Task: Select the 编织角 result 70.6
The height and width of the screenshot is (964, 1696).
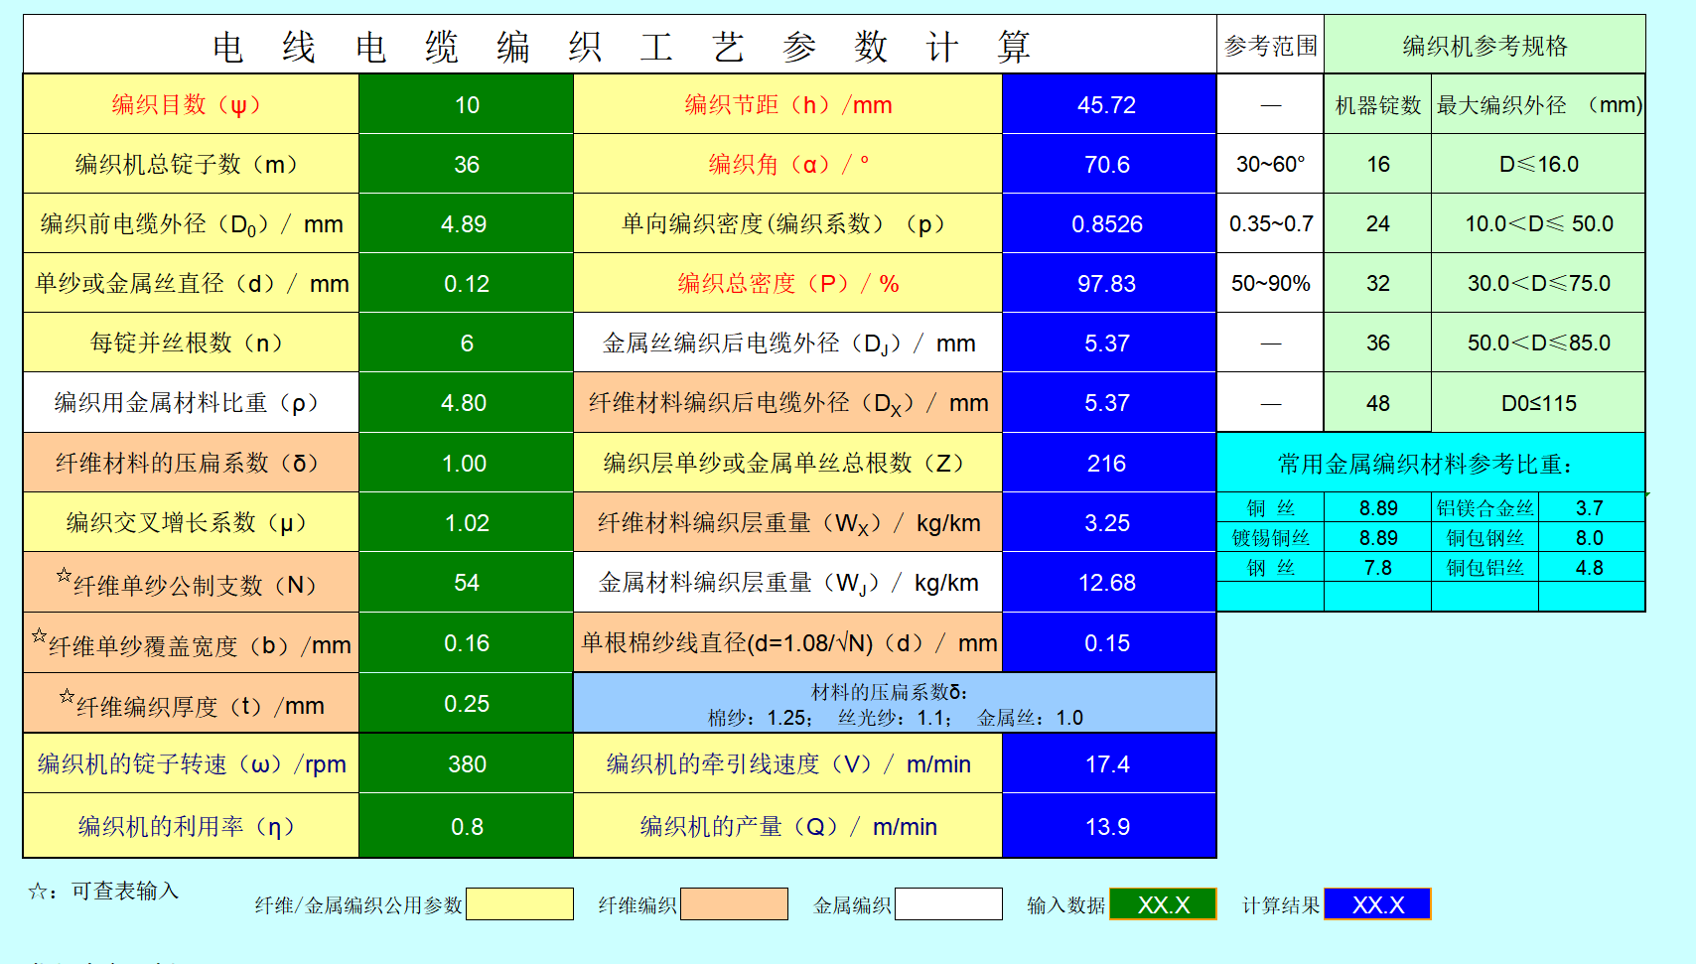Action: click(1108, 164)
